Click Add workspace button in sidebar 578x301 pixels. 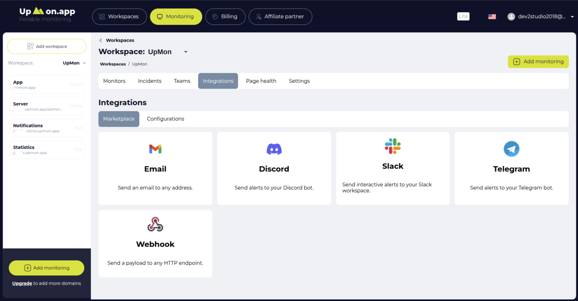coord(47,46)
